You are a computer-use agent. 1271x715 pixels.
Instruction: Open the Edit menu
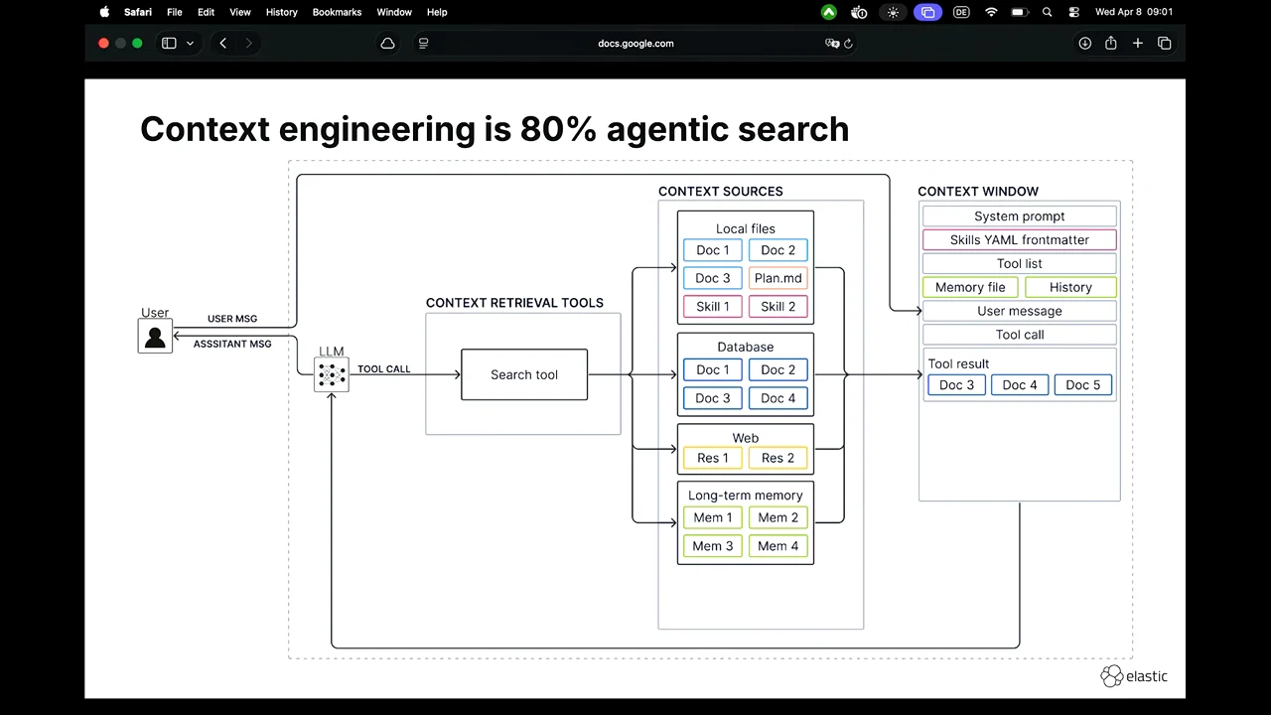coord(206,12)
